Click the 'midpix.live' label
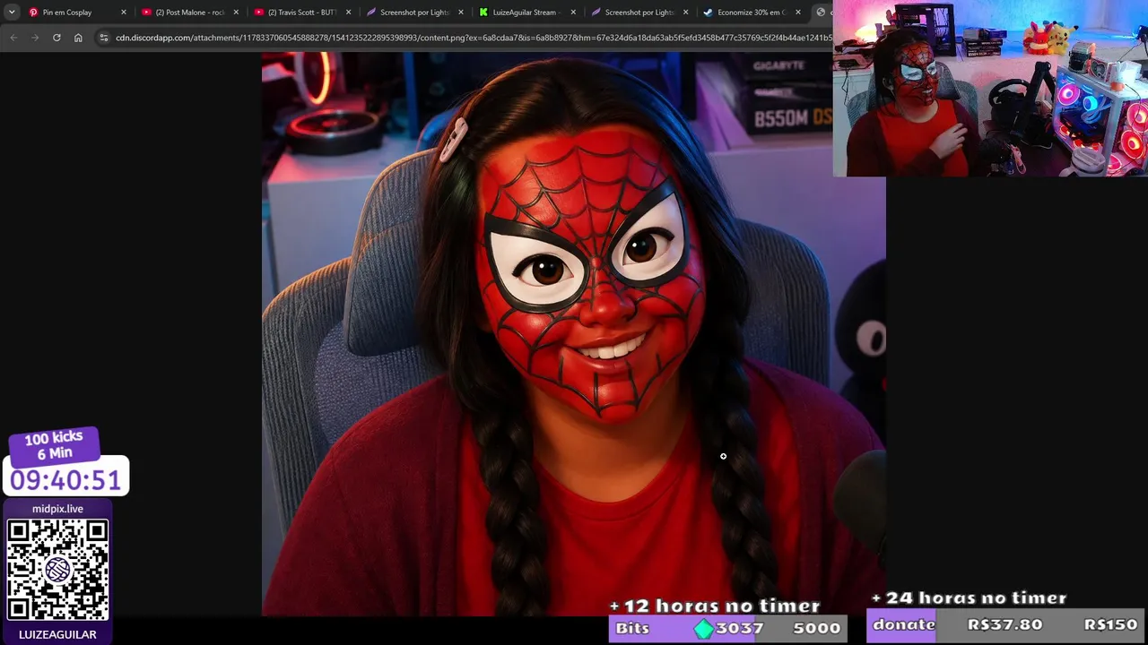The image size is (1148, 645). (57, 509)
